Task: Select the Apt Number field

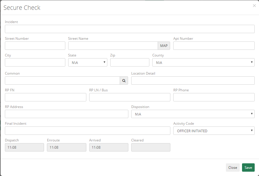Action: pos(214,46)
